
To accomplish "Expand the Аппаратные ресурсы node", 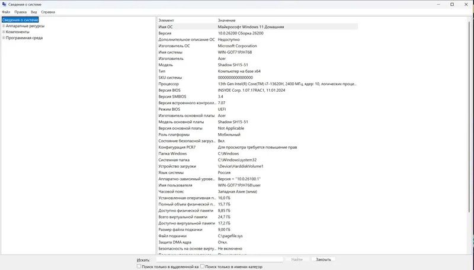I will (4, 26).
